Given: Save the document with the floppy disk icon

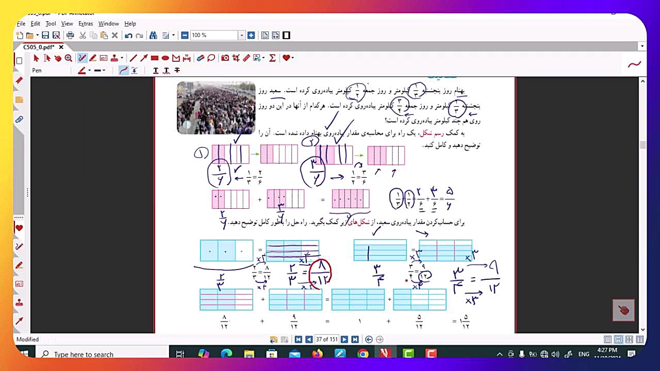Looking at the screenshot, I should coord(45,36).
